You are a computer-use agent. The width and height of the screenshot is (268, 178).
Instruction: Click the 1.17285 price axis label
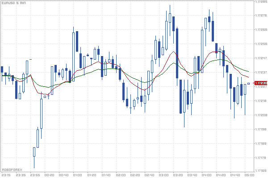point(261,2)
